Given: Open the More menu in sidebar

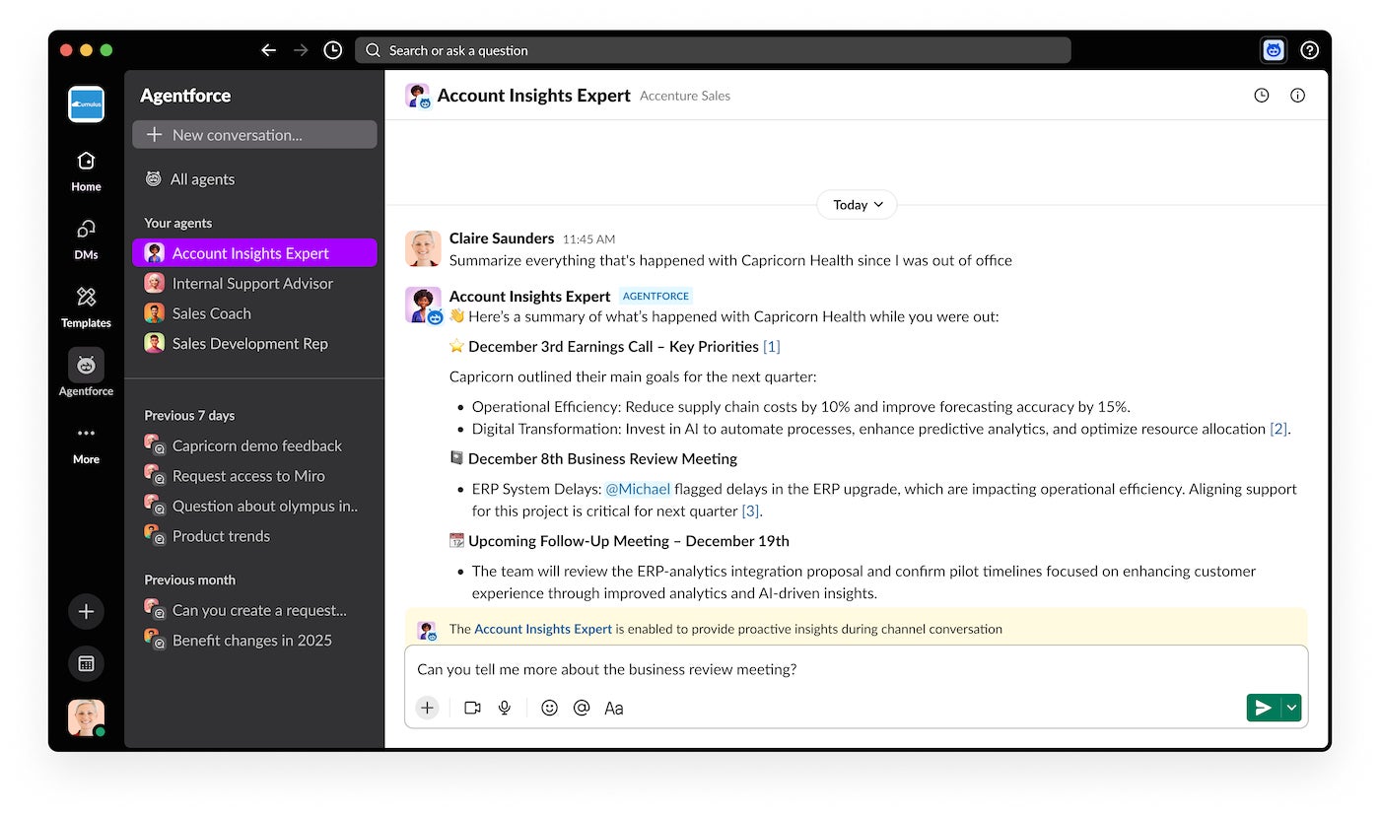Looking at the screenshot, I should click(86, 442).
